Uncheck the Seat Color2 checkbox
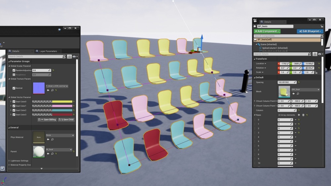 coord(14,110)
